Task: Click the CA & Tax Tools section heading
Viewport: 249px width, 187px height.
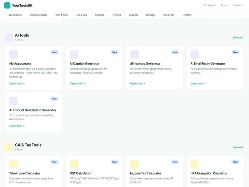Action: click(28, 145)
